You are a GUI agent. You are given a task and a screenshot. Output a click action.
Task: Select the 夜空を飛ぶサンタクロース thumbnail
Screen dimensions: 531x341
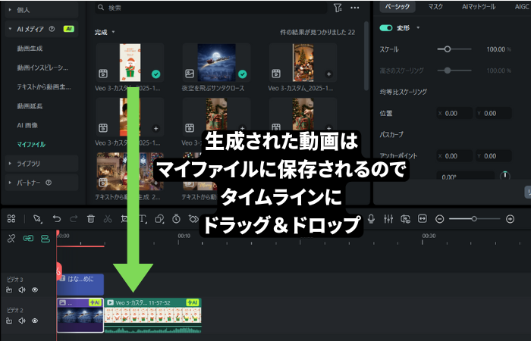[x=216, y=63]
